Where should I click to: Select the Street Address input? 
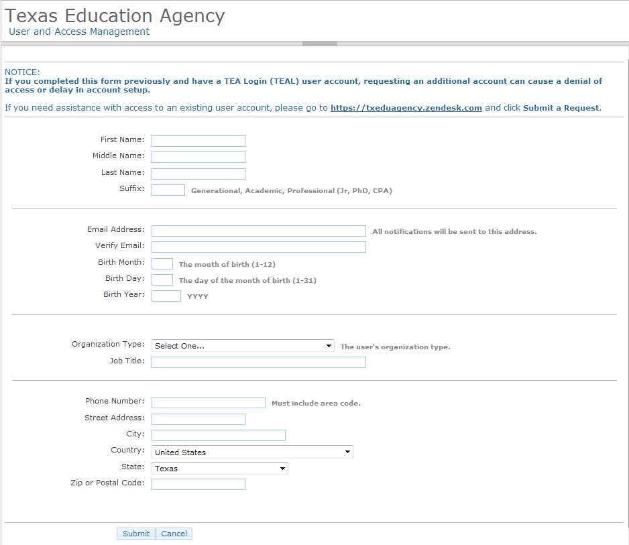tap(198, 418)
